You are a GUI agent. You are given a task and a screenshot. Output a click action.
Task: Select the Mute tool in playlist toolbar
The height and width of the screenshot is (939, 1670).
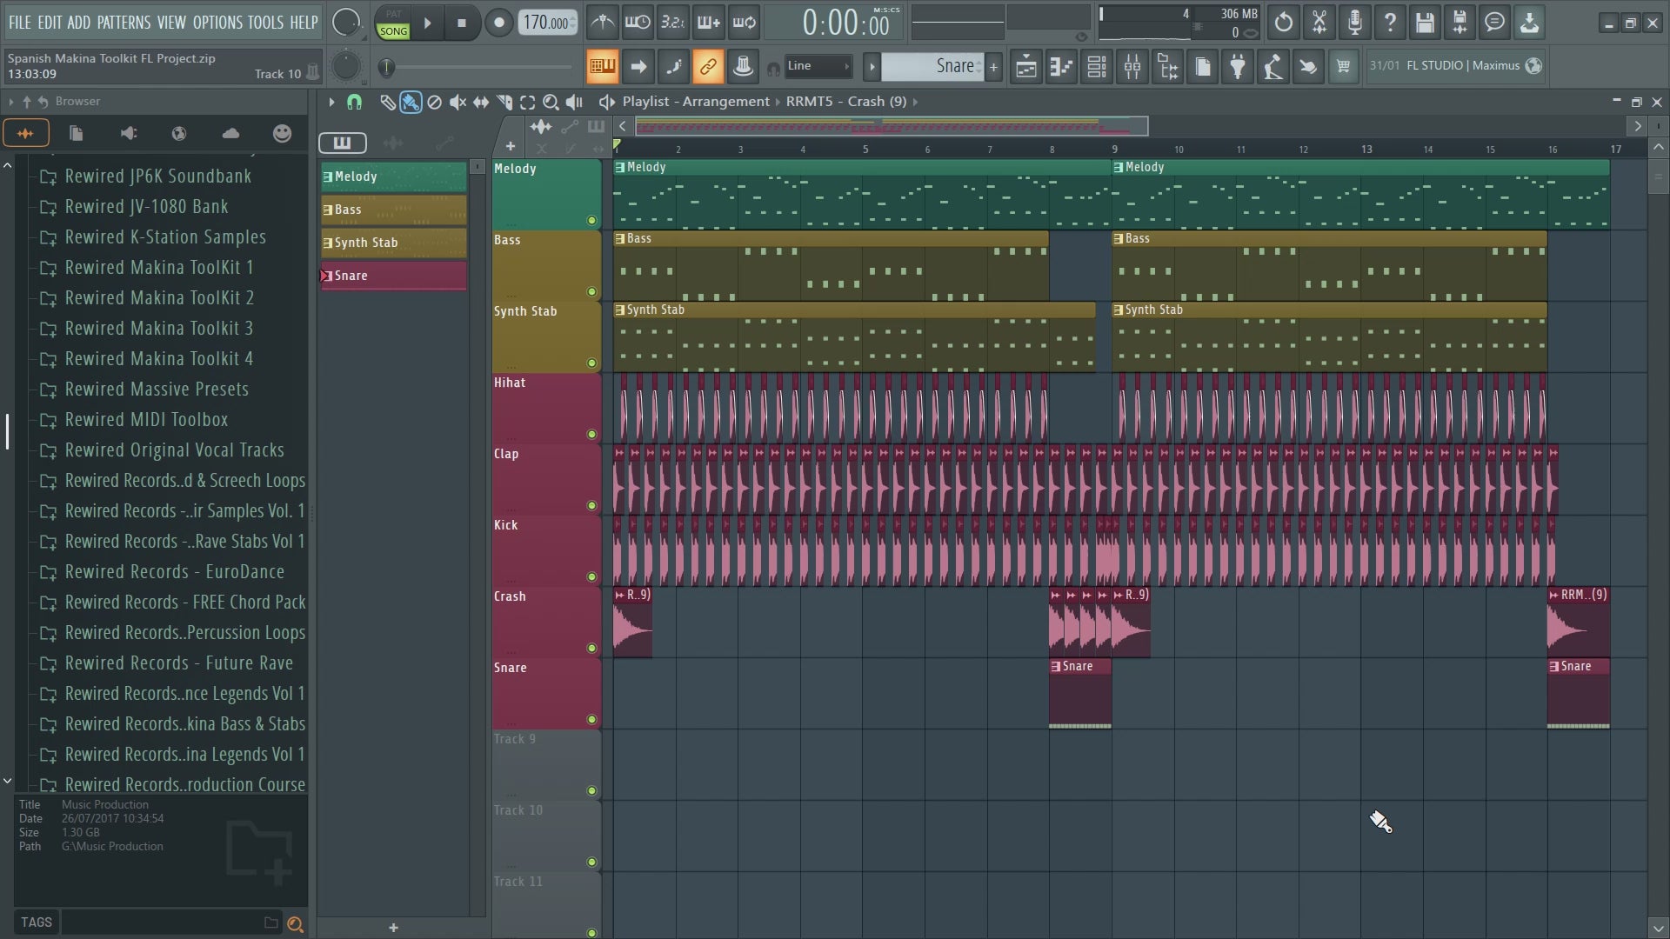458,102
